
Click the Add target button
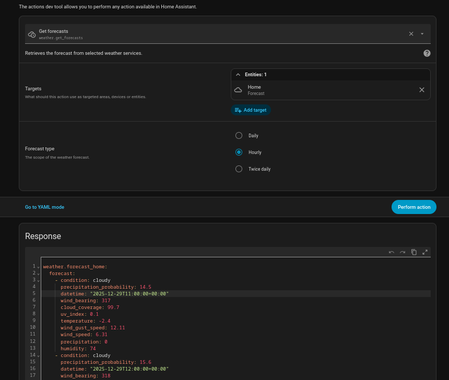pyautogui.click(x=251, y=110)
